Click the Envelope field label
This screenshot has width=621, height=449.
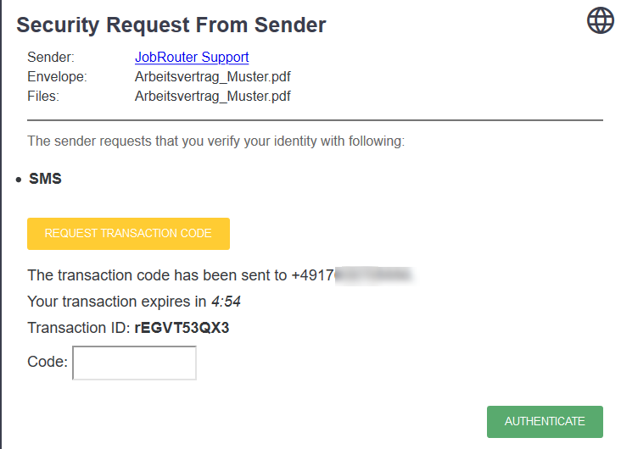(57, 77)
